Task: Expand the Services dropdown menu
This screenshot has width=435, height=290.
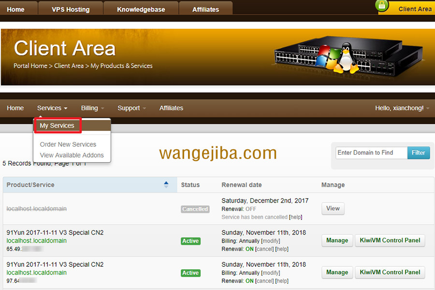Action: click(x=52, y=108)
